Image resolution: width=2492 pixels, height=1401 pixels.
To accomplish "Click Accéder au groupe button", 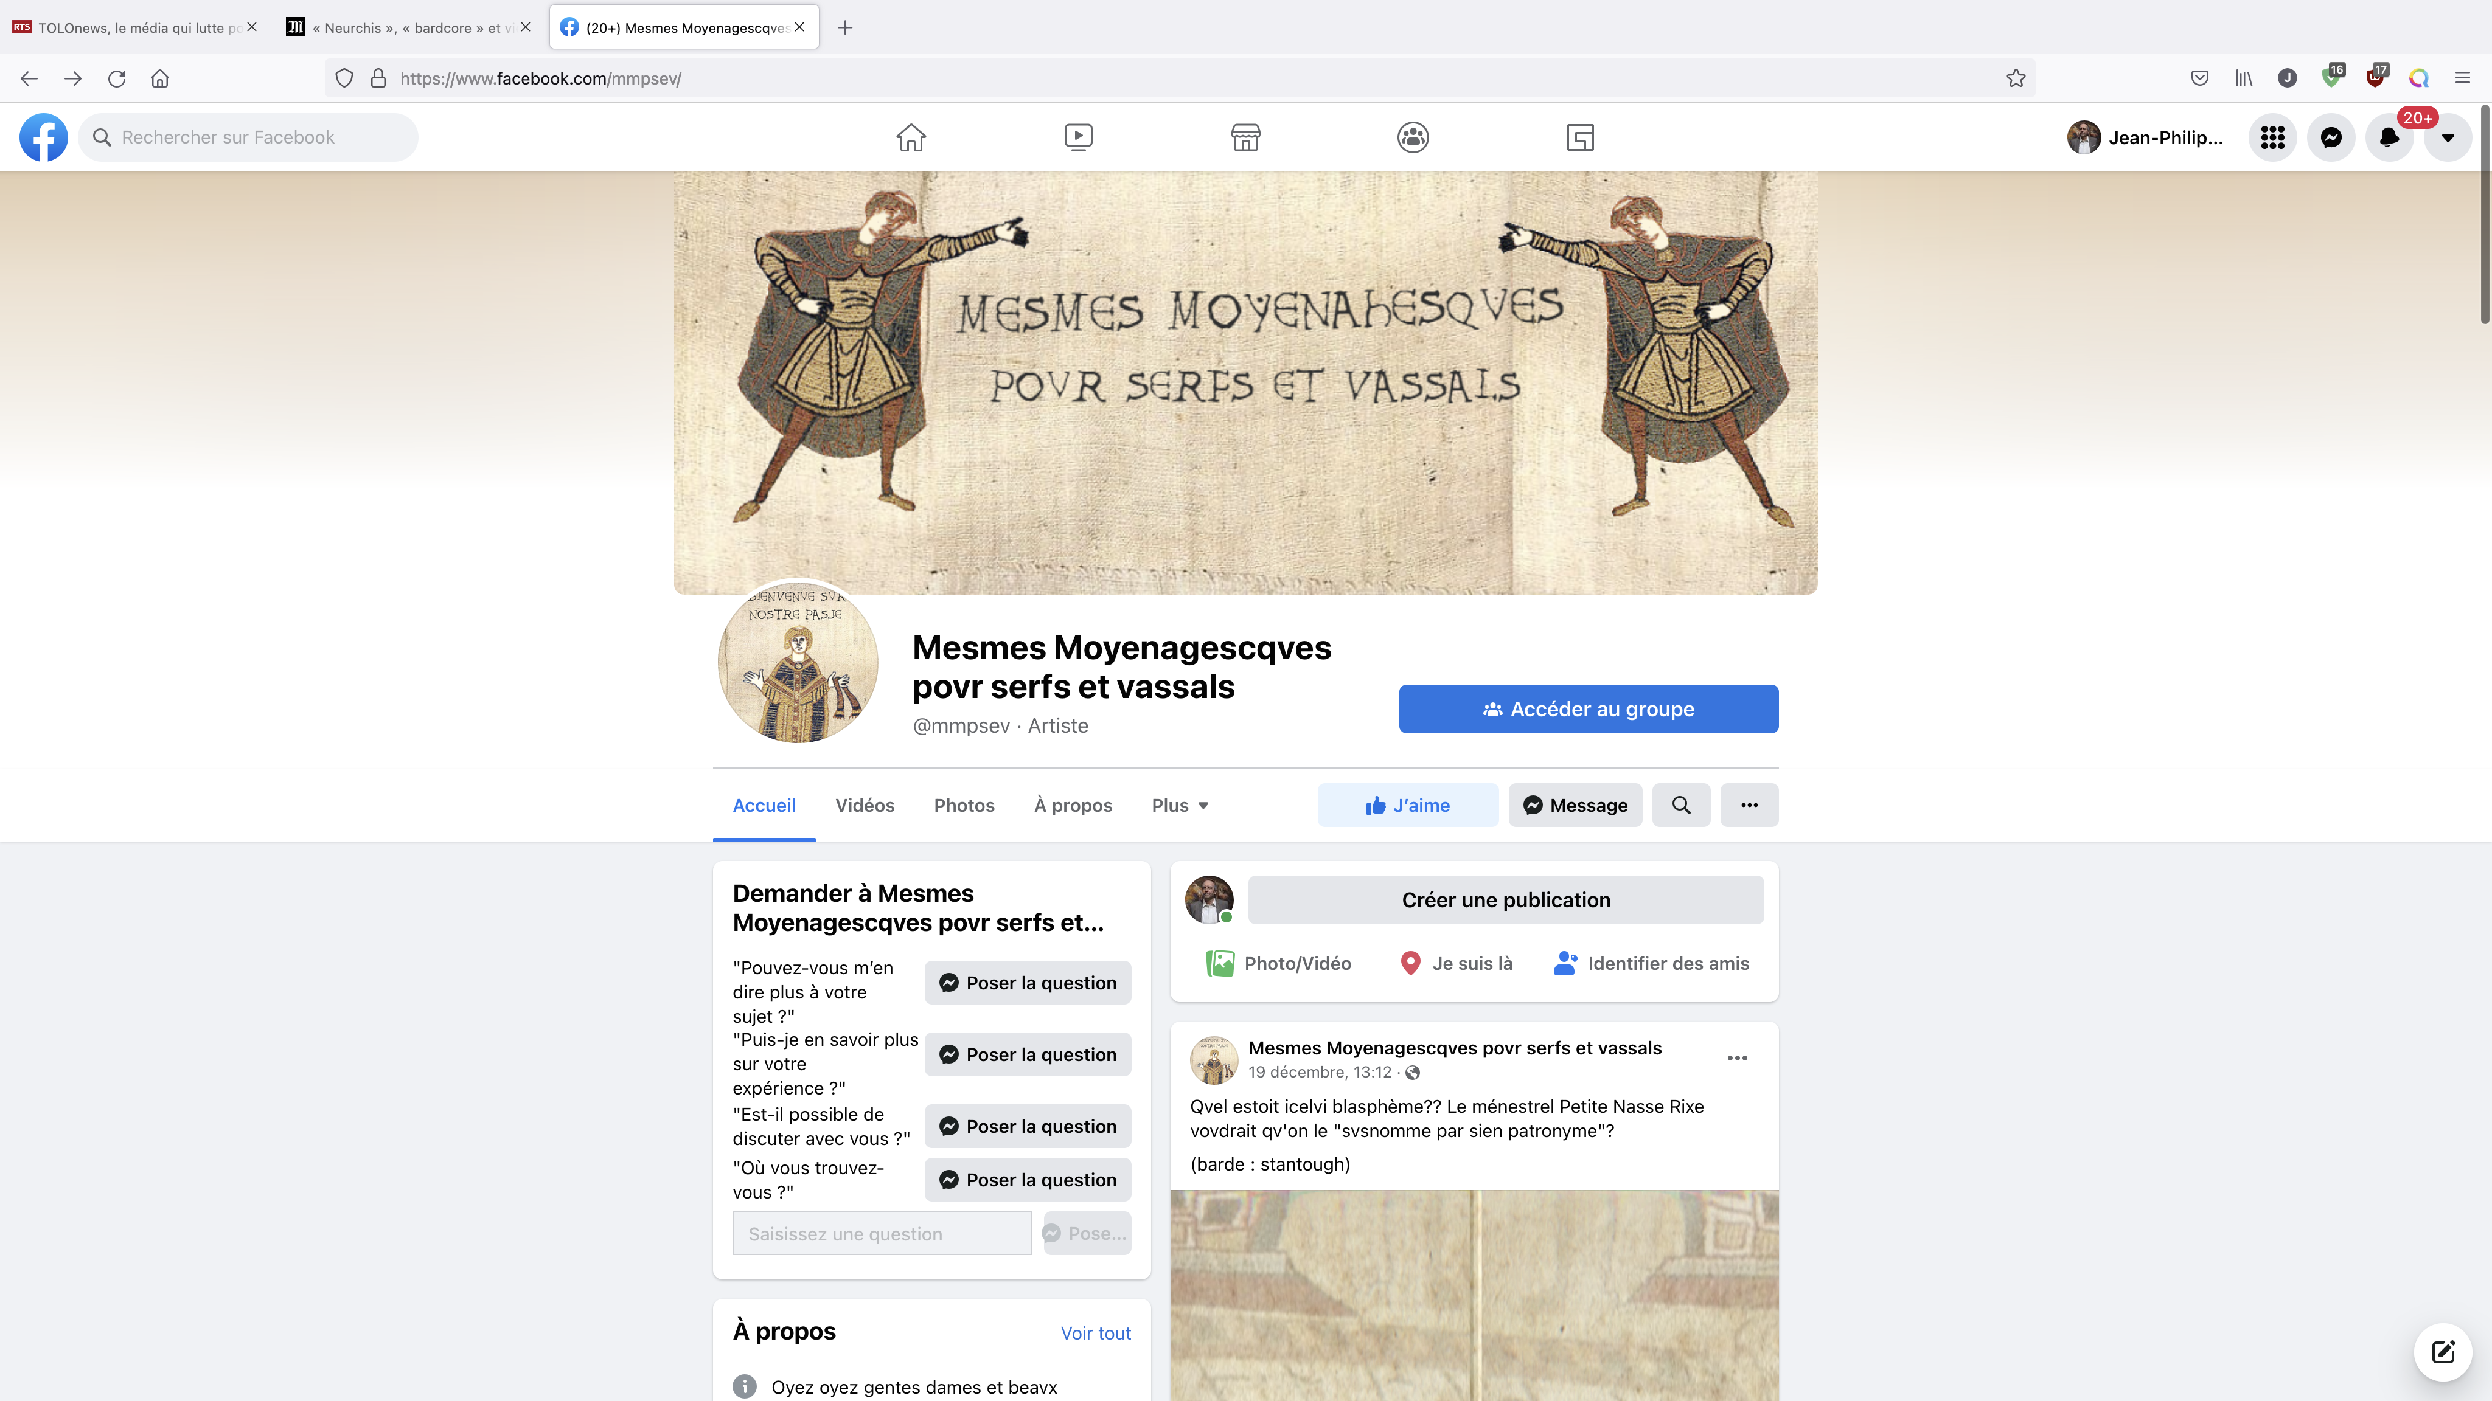I will pyautogui.click(x=1589, y=709).
